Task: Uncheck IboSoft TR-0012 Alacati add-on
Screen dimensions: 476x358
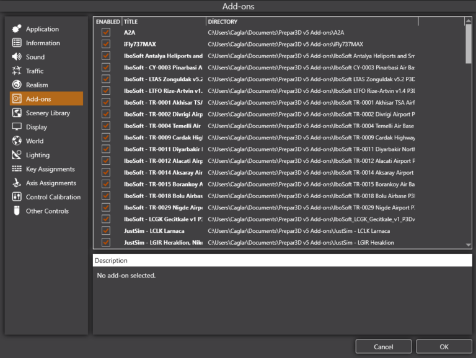Action: pos(105,161)
